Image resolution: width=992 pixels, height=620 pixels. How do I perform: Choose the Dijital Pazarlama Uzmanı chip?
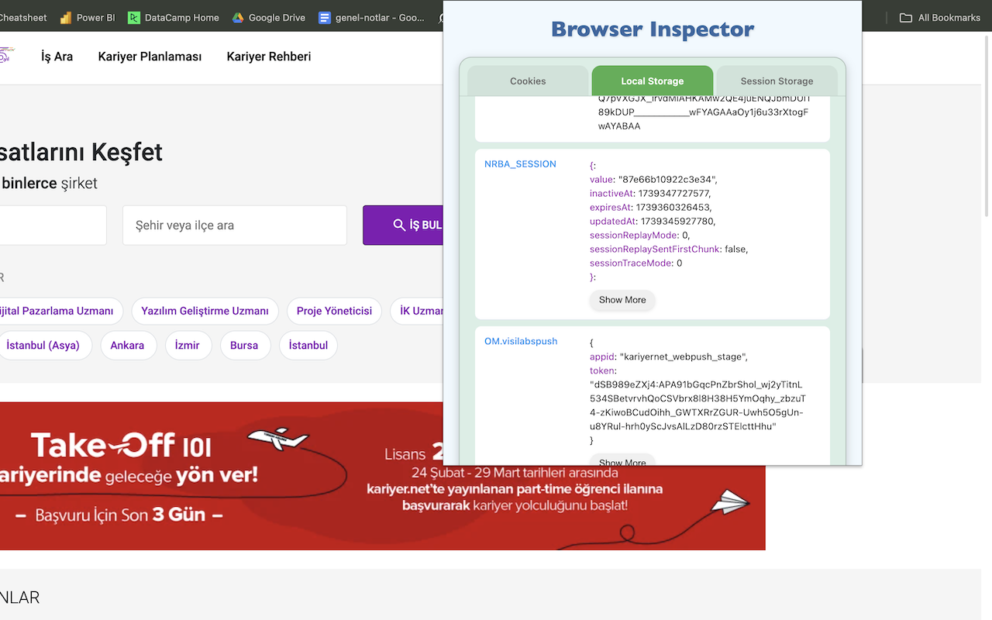[61, 311]
